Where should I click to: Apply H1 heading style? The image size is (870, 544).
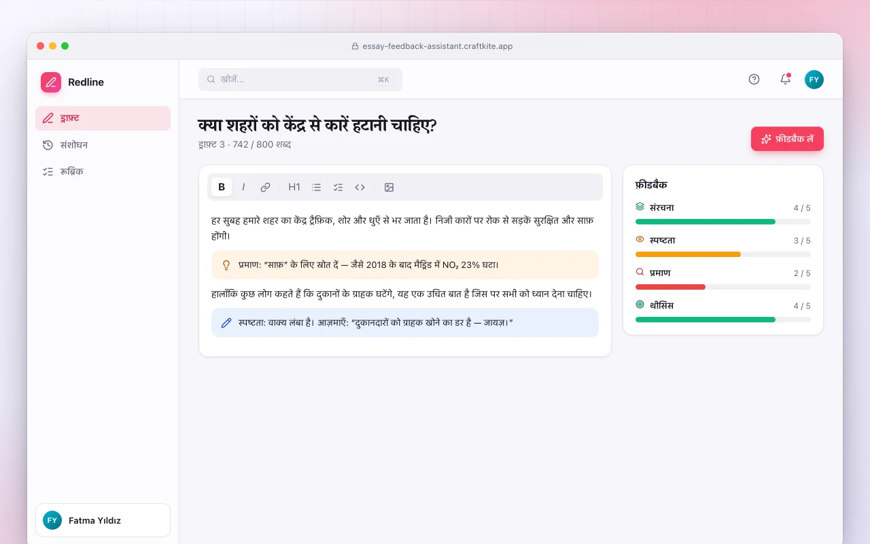(x=294, y=187)
